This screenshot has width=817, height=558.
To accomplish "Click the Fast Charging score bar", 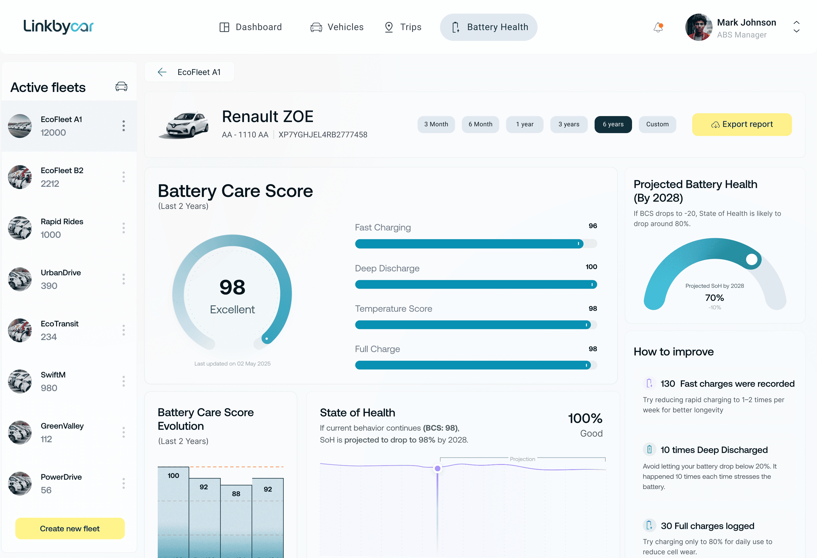I will [476, 244].
